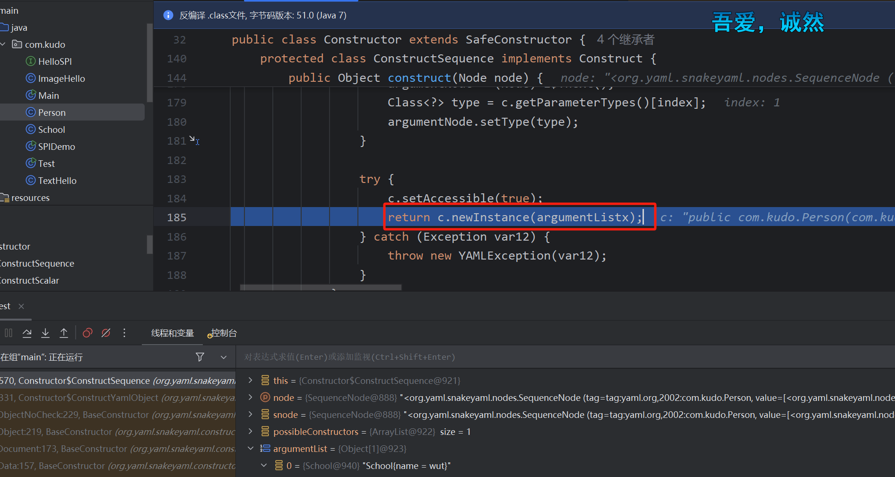Click the 4 个继承者 inheritors hint
The height and width of the screenshot is (477, 895).
click(x=626, y=39)
